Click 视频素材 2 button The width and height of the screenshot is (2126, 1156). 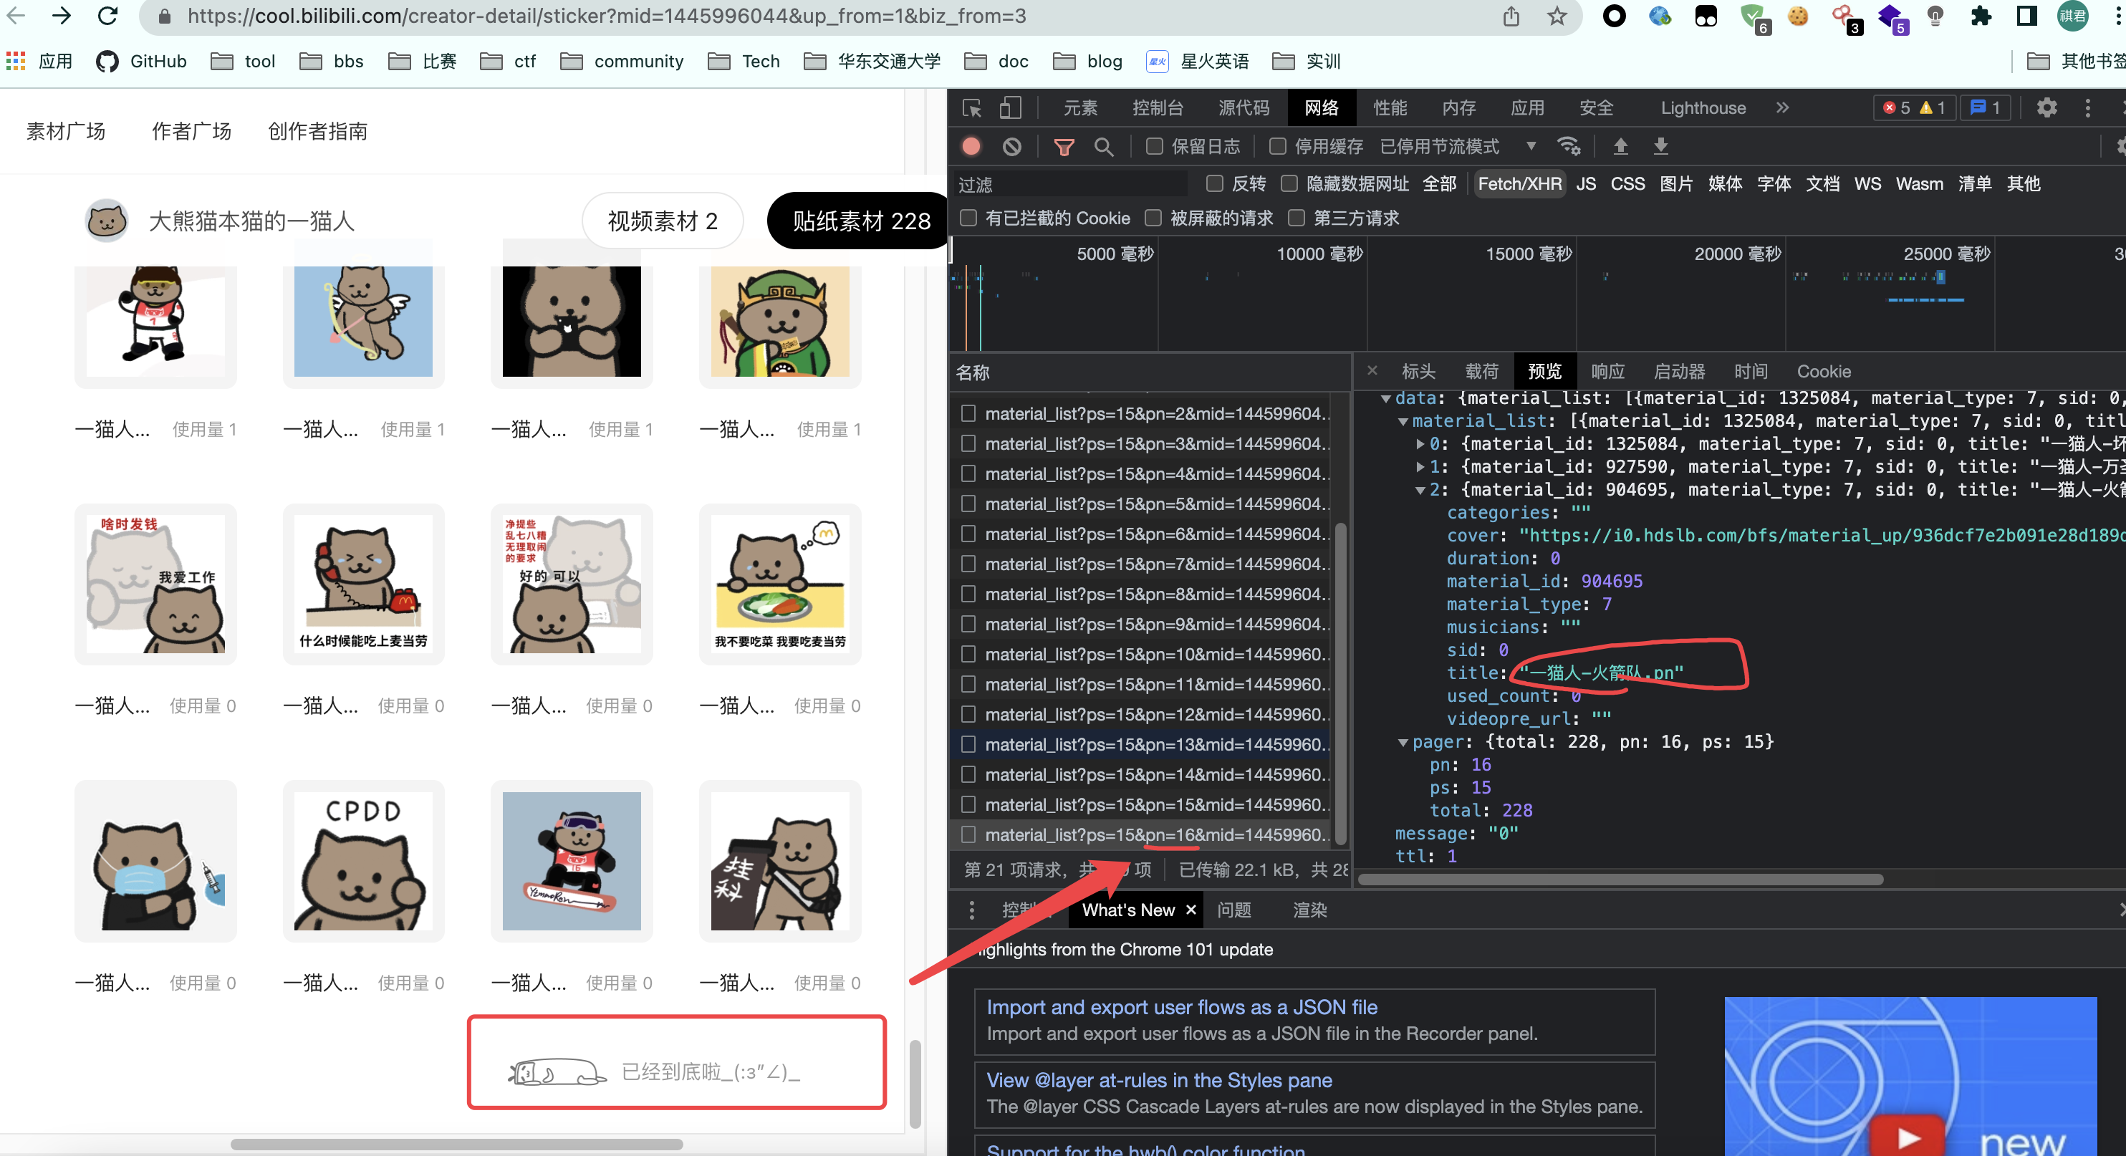tap(662, 221)
